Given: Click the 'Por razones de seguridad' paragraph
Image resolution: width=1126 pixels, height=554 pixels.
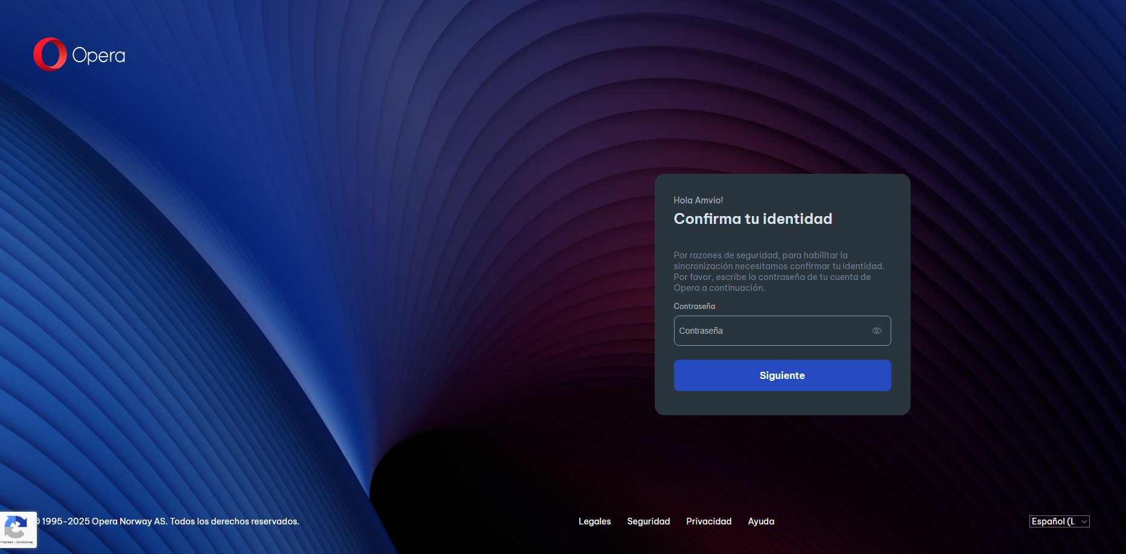Looking at the screenshot, I should pos(779,272).
